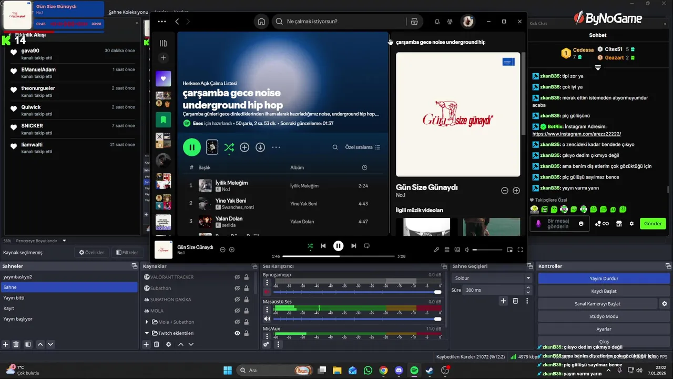Adjust Masaüstü Ses volume slider

coord(358,319)
